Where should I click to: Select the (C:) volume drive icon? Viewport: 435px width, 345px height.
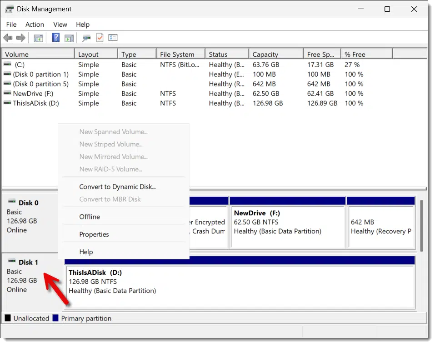pyautogui.click(x=7, y=64)
